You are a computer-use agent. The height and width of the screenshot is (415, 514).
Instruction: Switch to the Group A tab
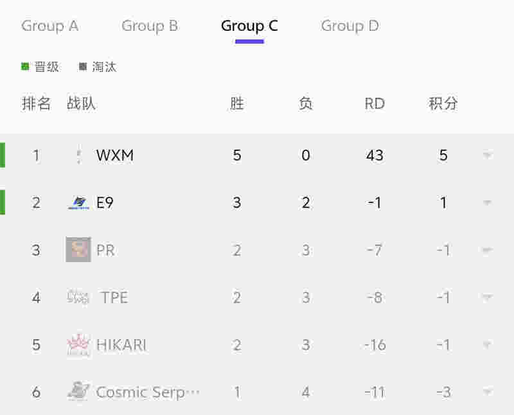(x=50, y=26)
